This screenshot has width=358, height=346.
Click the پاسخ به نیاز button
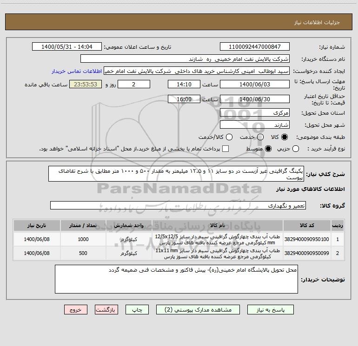tap(270, 309)
